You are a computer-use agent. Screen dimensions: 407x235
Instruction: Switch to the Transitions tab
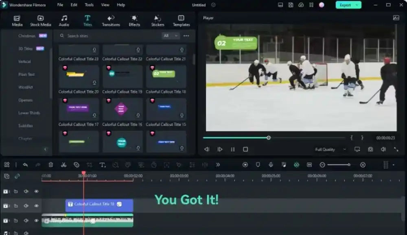click(x=111, y=21)
